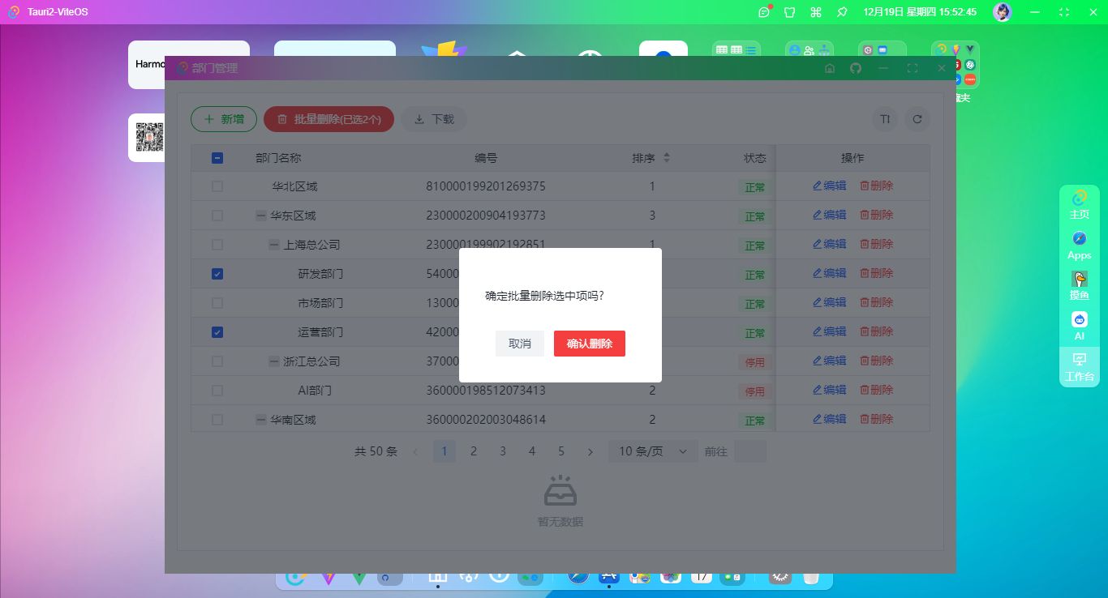
Task: Toggle the select-all checkbox in table header
Action: pos(217,158)
